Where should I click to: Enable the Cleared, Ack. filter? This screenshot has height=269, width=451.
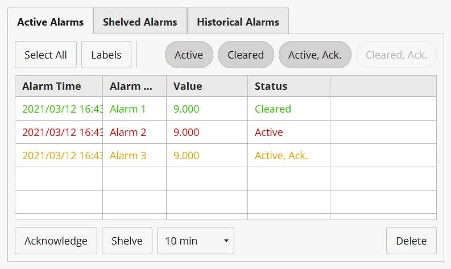396,55
